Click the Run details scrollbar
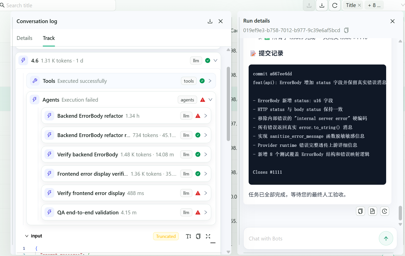 click(400, 213)
